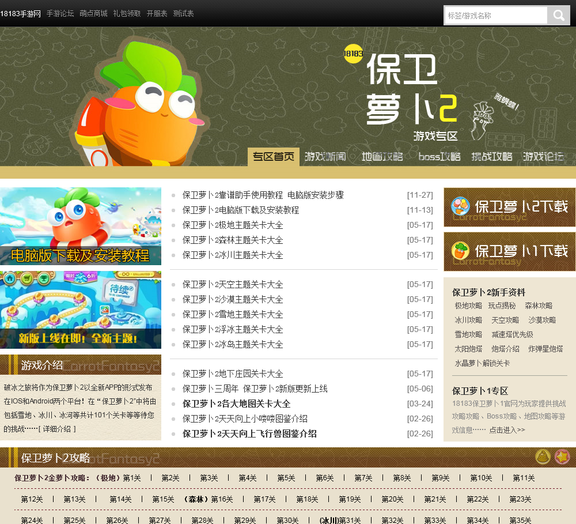Open 18183手游网 home link
Image resolution: width=576 pixels, height=524 pixels.
click(x=21, y=14)
